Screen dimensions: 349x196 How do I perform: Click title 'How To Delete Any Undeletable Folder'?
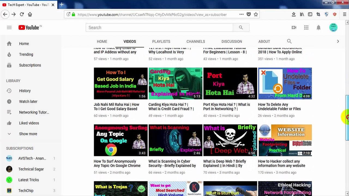[x=279, y=107]
